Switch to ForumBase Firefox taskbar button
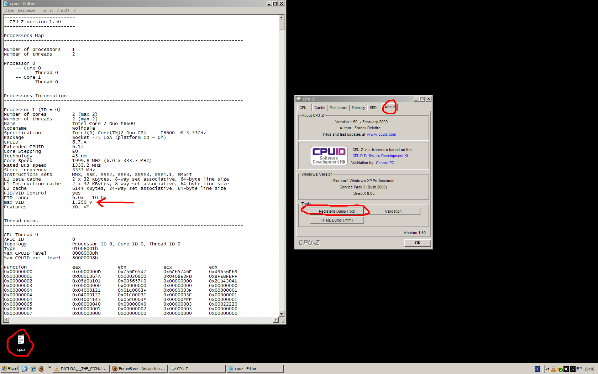Screen dimensions: 598x374 (138, 369)
